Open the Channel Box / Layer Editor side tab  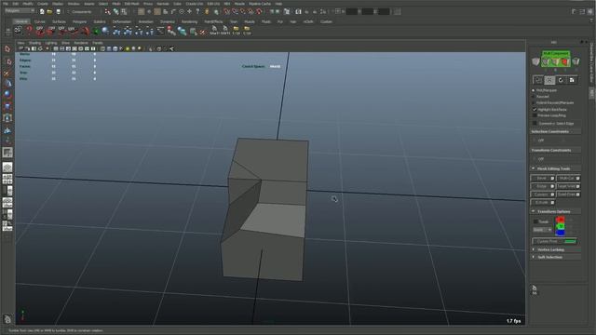tap(591, 63)
